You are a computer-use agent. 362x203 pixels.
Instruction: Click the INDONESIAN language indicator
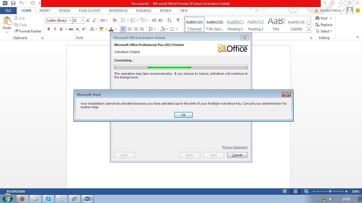click(x=16, y=191)
